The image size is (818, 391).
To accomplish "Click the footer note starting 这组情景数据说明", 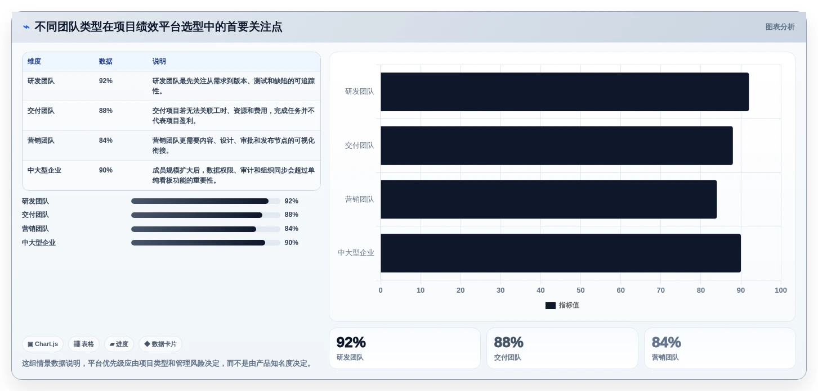I will [x=167, y=363].
